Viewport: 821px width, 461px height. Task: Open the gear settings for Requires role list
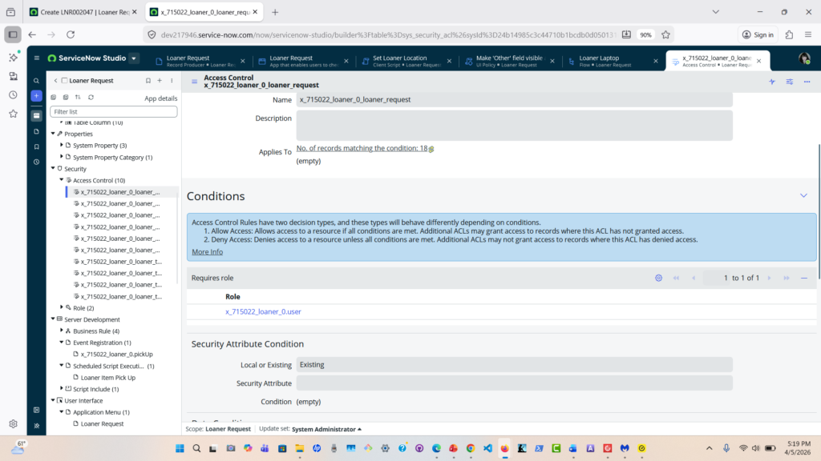658,278
